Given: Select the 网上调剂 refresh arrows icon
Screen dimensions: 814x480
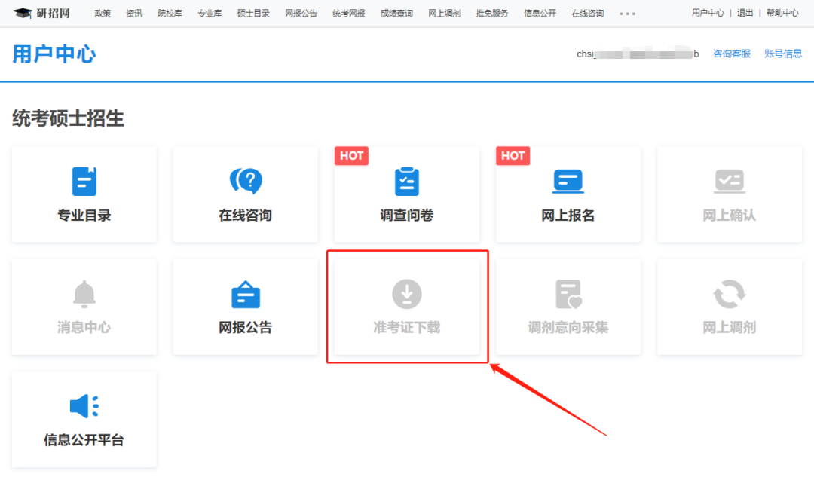Looking at the screenshot, I should coord(729,294).
